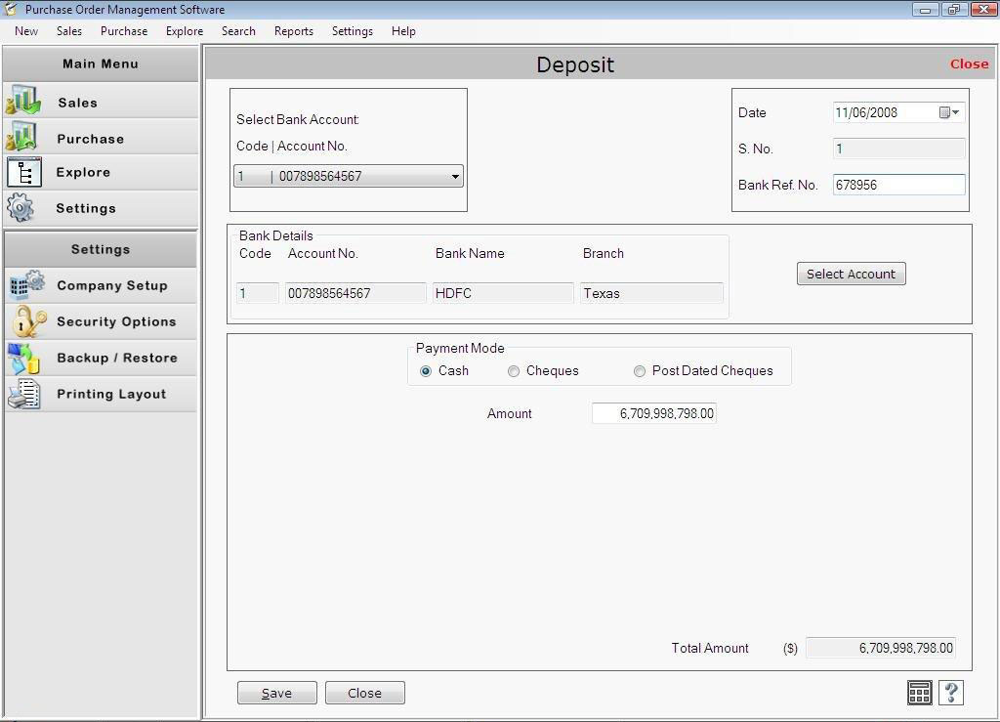
Task: Select the Cash payment mode
Action: pyautogui.click(x=426, y=371)
